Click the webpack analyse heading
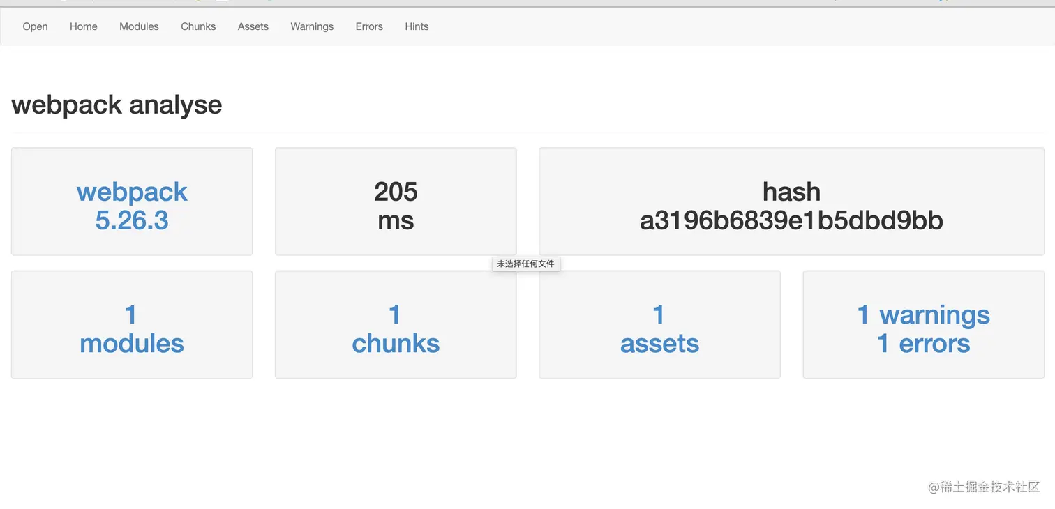 pyautogui.click(x=117, y=105)
